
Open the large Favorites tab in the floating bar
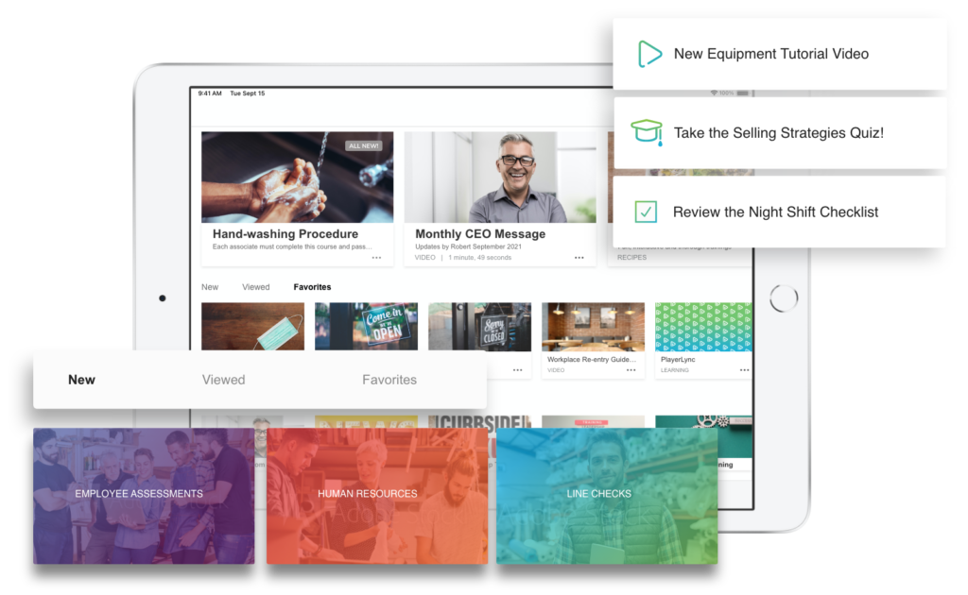coord(389,380)
